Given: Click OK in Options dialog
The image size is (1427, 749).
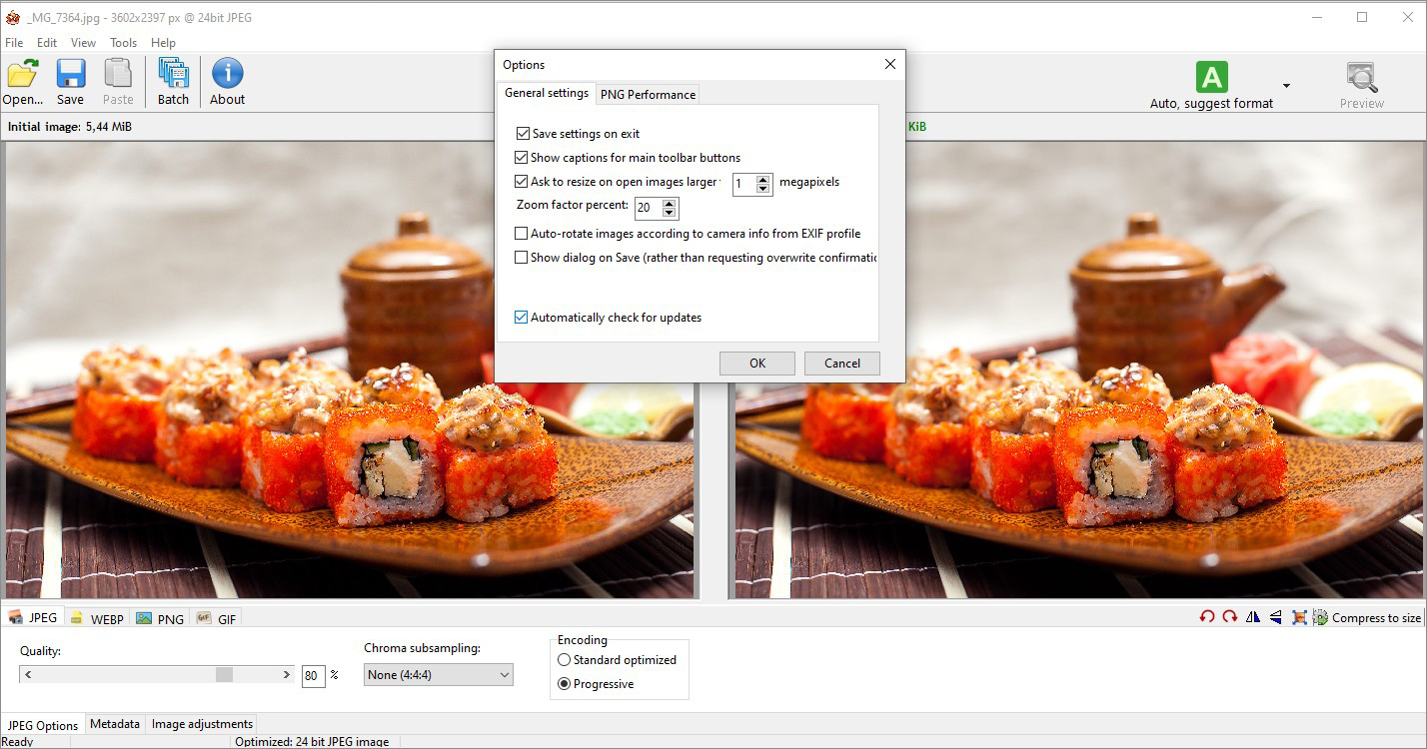Looking at the screenshot, I should [x=757, y=363].
